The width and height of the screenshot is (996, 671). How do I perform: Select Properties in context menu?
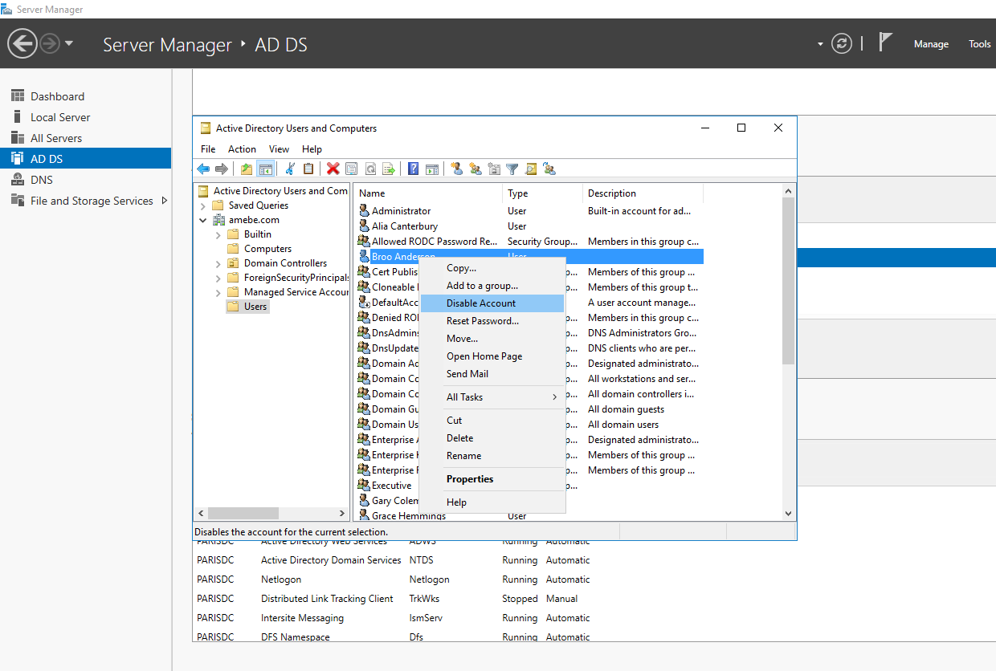(492, 479)
